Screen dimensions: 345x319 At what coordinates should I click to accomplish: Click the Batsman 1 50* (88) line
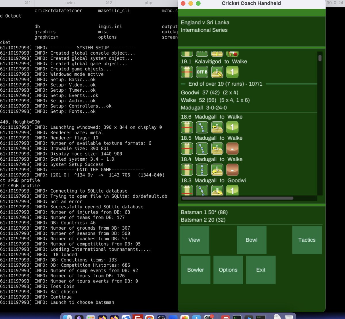(204, 212)
